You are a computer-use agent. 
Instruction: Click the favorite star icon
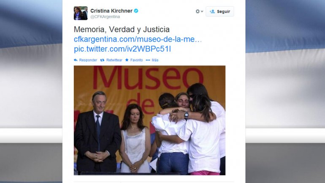click(127, 60)
